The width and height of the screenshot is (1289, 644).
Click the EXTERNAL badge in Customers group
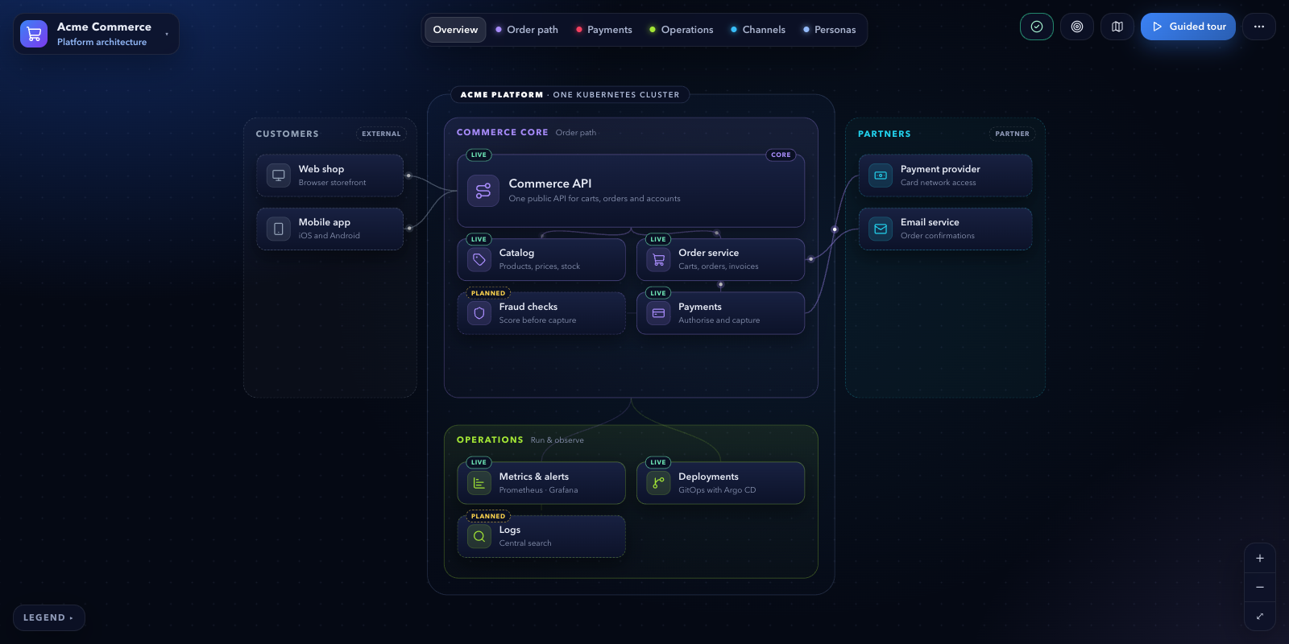tap(381, 134)
